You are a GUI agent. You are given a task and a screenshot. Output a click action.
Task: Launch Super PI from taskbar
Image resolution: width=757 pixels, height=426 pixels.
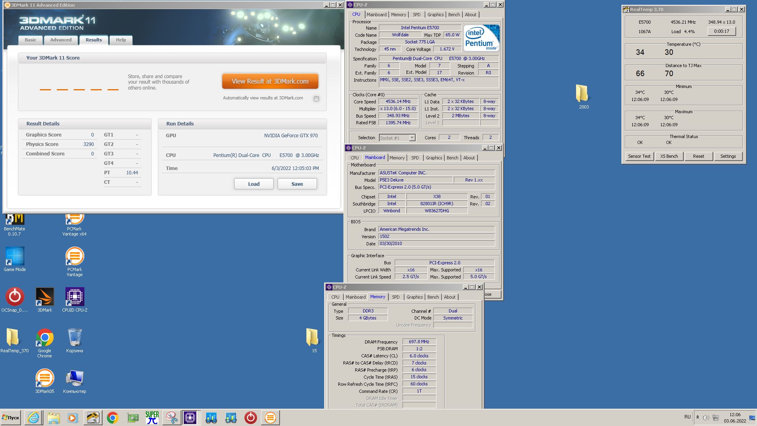[152, 418]
